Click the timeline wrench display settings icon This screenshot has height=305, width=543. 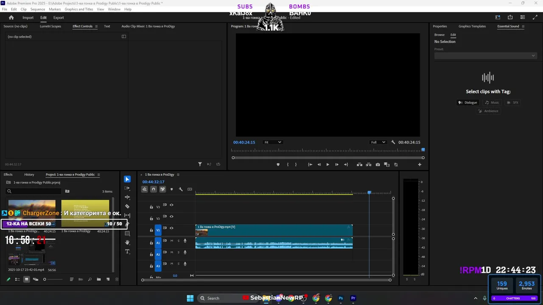pos(181,189)
